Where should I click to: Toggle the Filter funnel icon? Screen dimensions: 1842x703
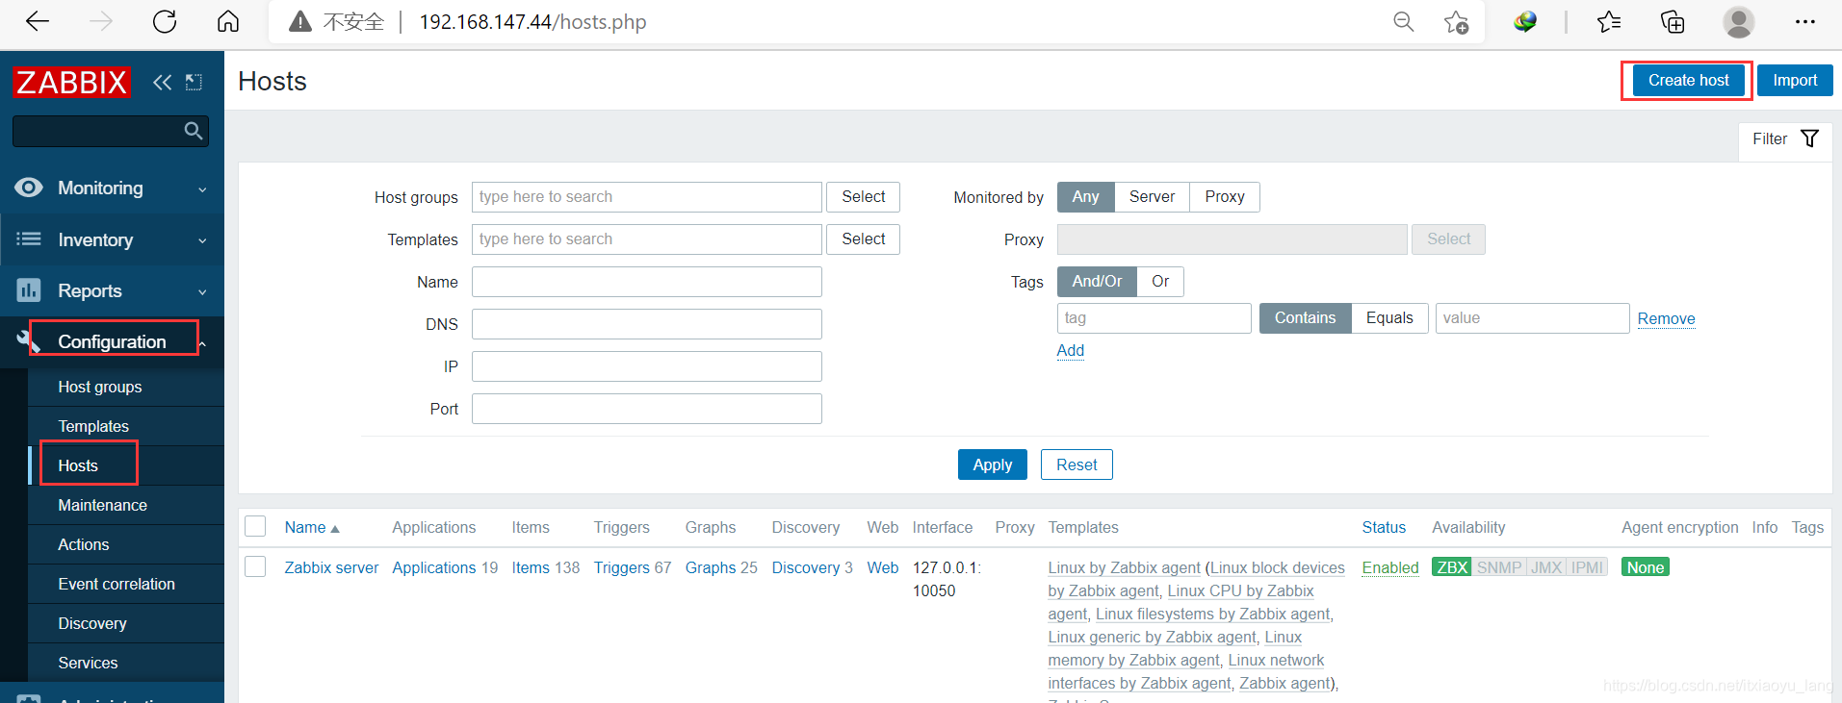(x=1810, y=138)
